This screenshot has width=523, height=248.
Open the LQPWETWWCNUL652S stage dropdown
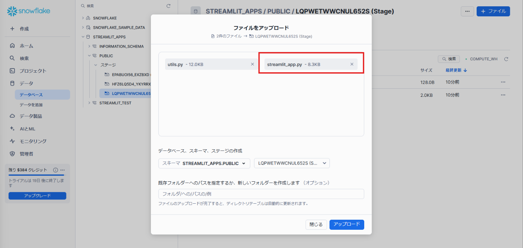(292, 163)
